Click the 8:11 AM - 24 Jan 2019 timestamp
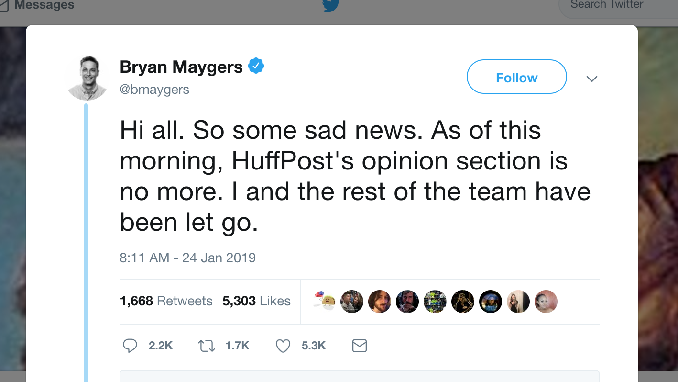Screen dimensions: 678x382 click(187, 258)
